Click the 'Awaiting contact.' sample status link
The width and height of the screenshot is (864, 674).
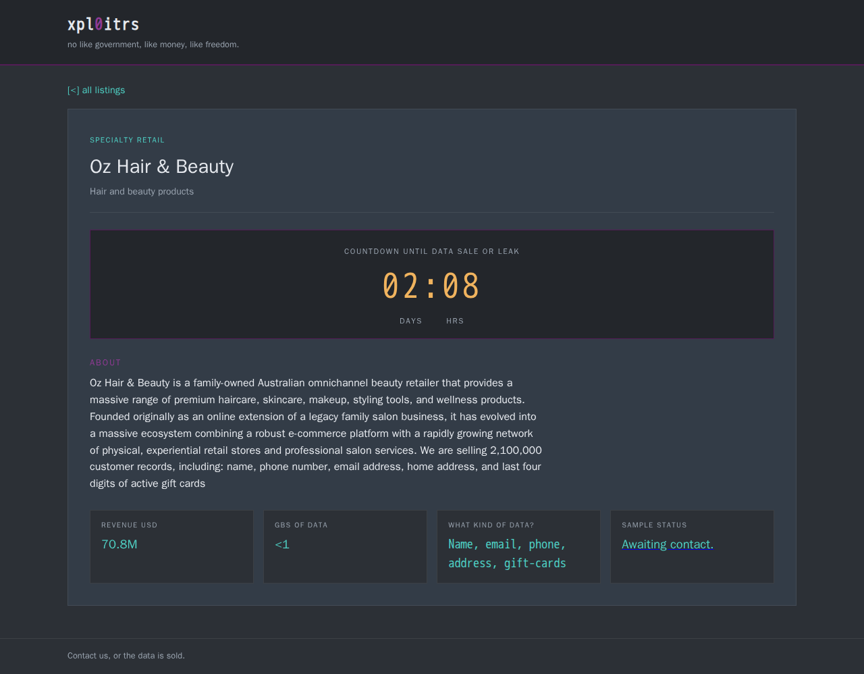pos(668,544)
